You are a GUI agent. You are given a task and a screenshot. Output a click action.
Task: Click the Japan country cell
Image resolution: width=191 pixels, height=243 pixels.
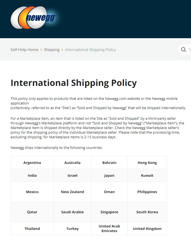[x=109, y=175]
